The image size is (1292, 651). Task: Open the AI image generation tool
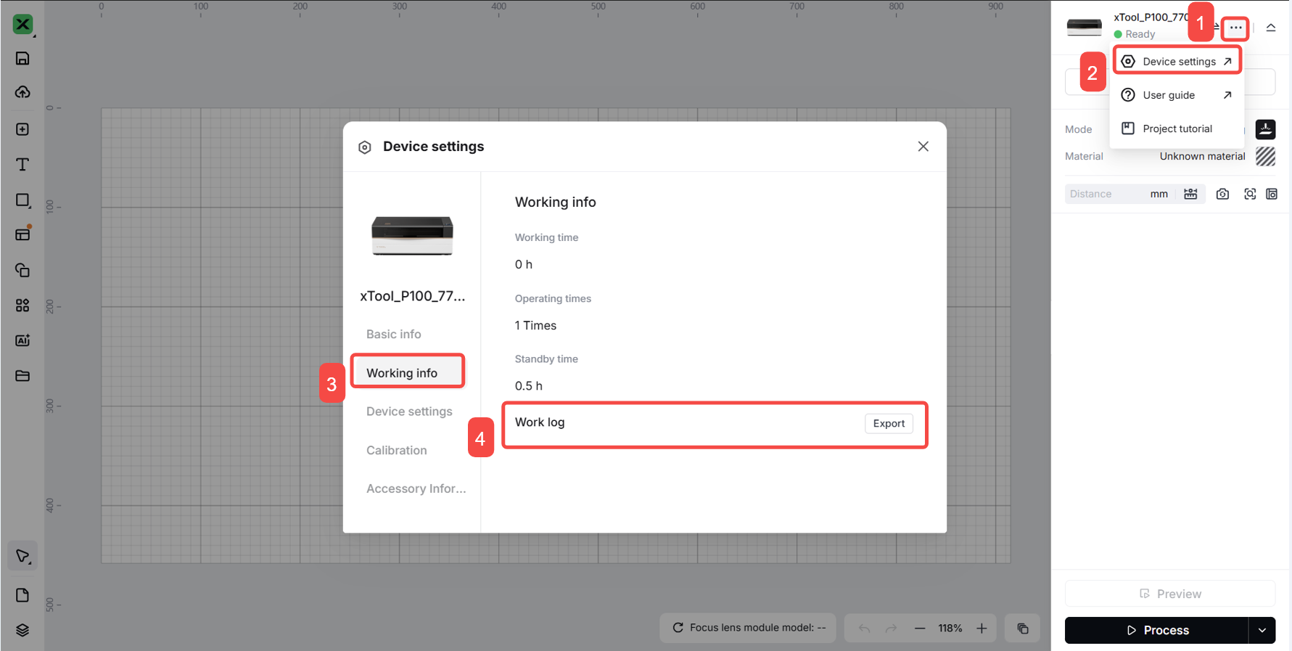22,340
